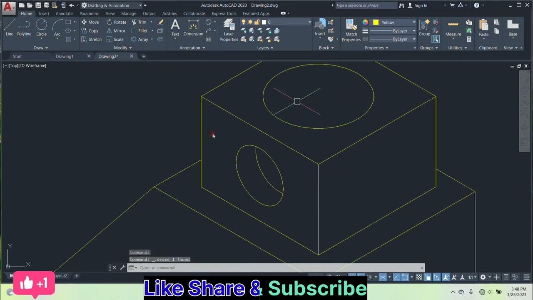Click the Undo arrow in quick access toolbar

[x=71, y=5]
